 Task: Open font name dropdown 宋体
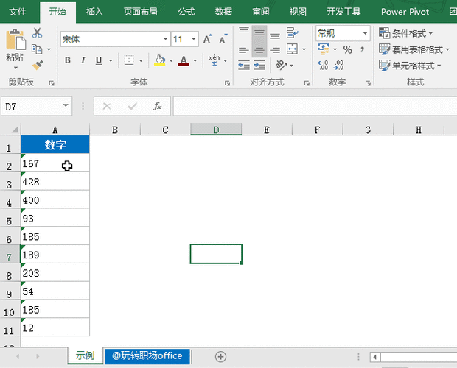coord(165,39)
